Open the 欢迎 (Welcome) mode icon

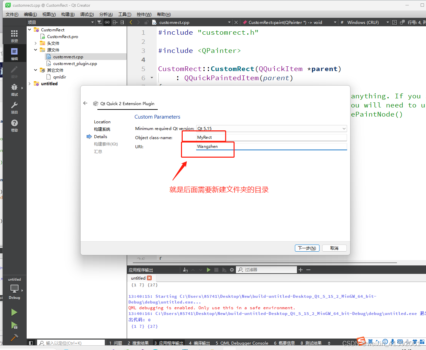14,36
